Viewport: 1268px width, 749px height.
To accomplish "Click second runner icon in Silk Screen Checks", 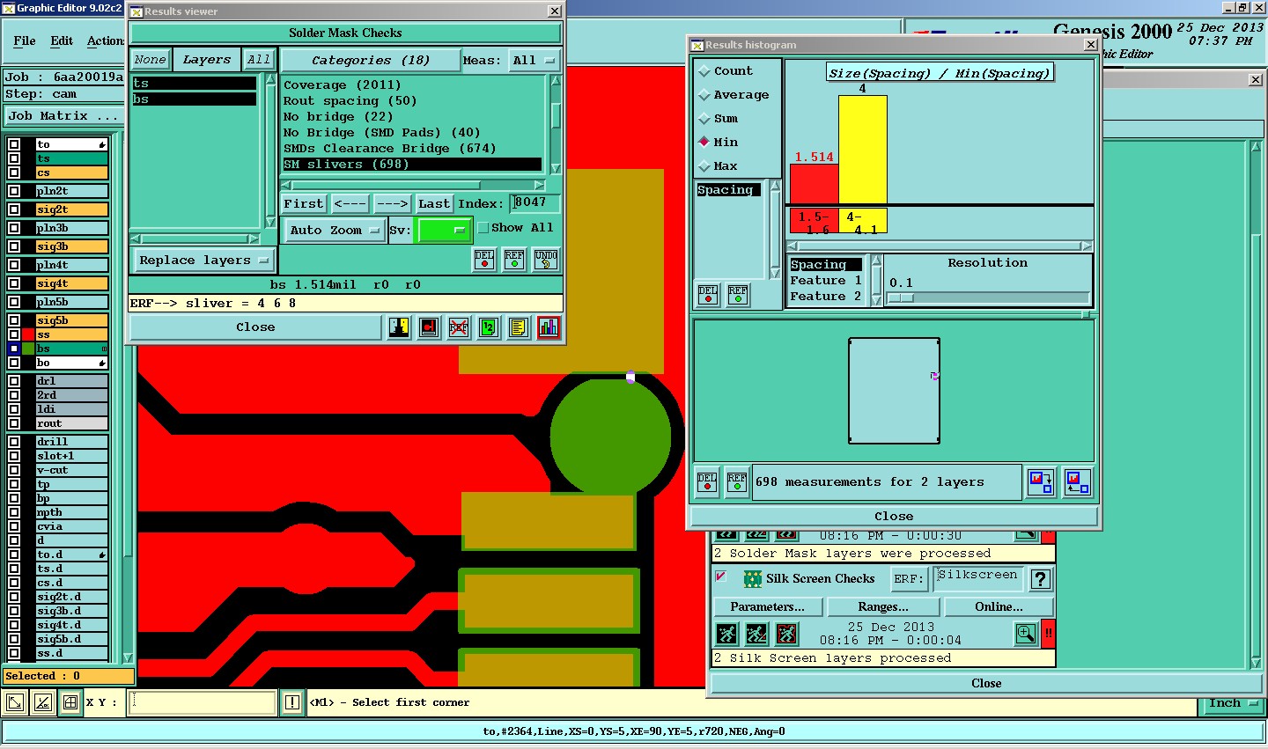I will point(756,634).
